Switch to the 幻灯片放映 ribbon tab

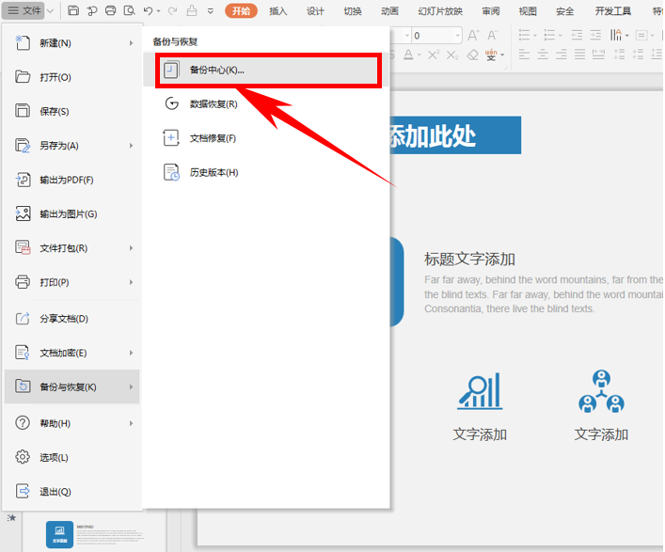440,11
